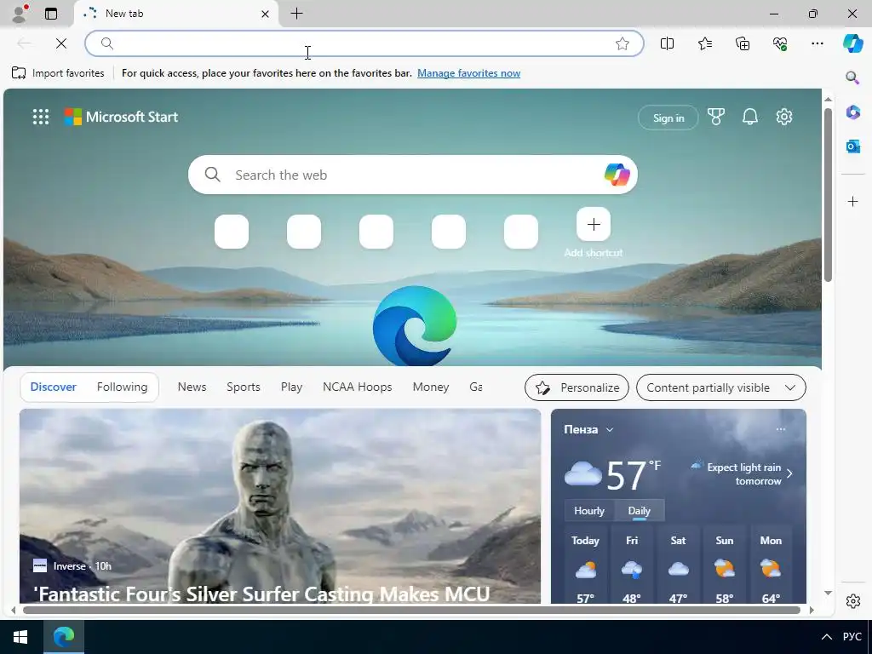Screen dimensions: 872x654
Task: Open the Money feed tab
Action: click(x=430, y=387)
